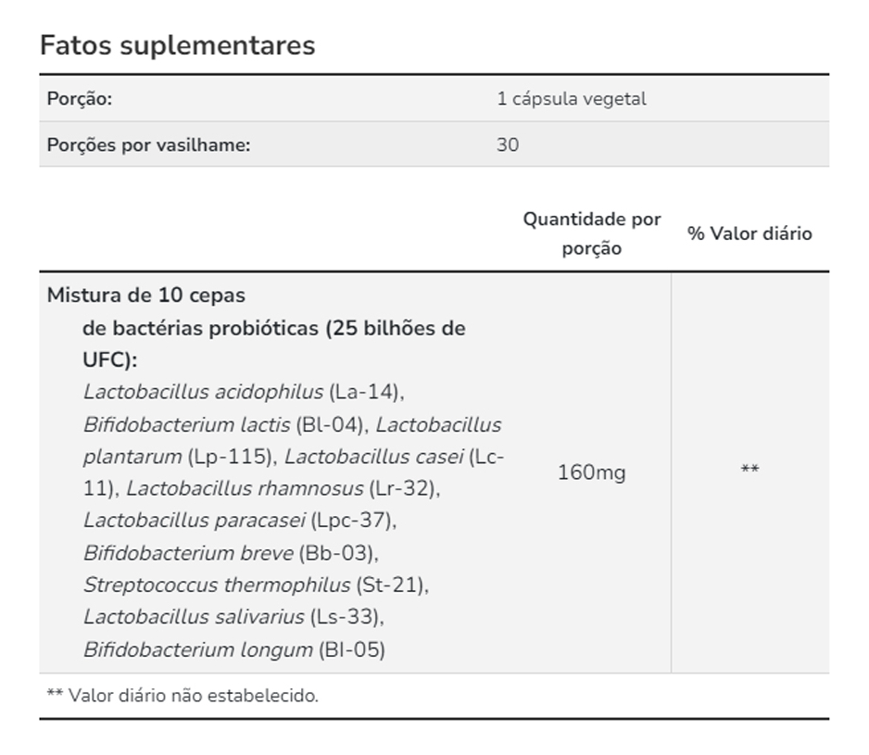Click "Bifidobacterium lactis" strain name
Viewport: 869px width, 755px height.
coord(186,424)
